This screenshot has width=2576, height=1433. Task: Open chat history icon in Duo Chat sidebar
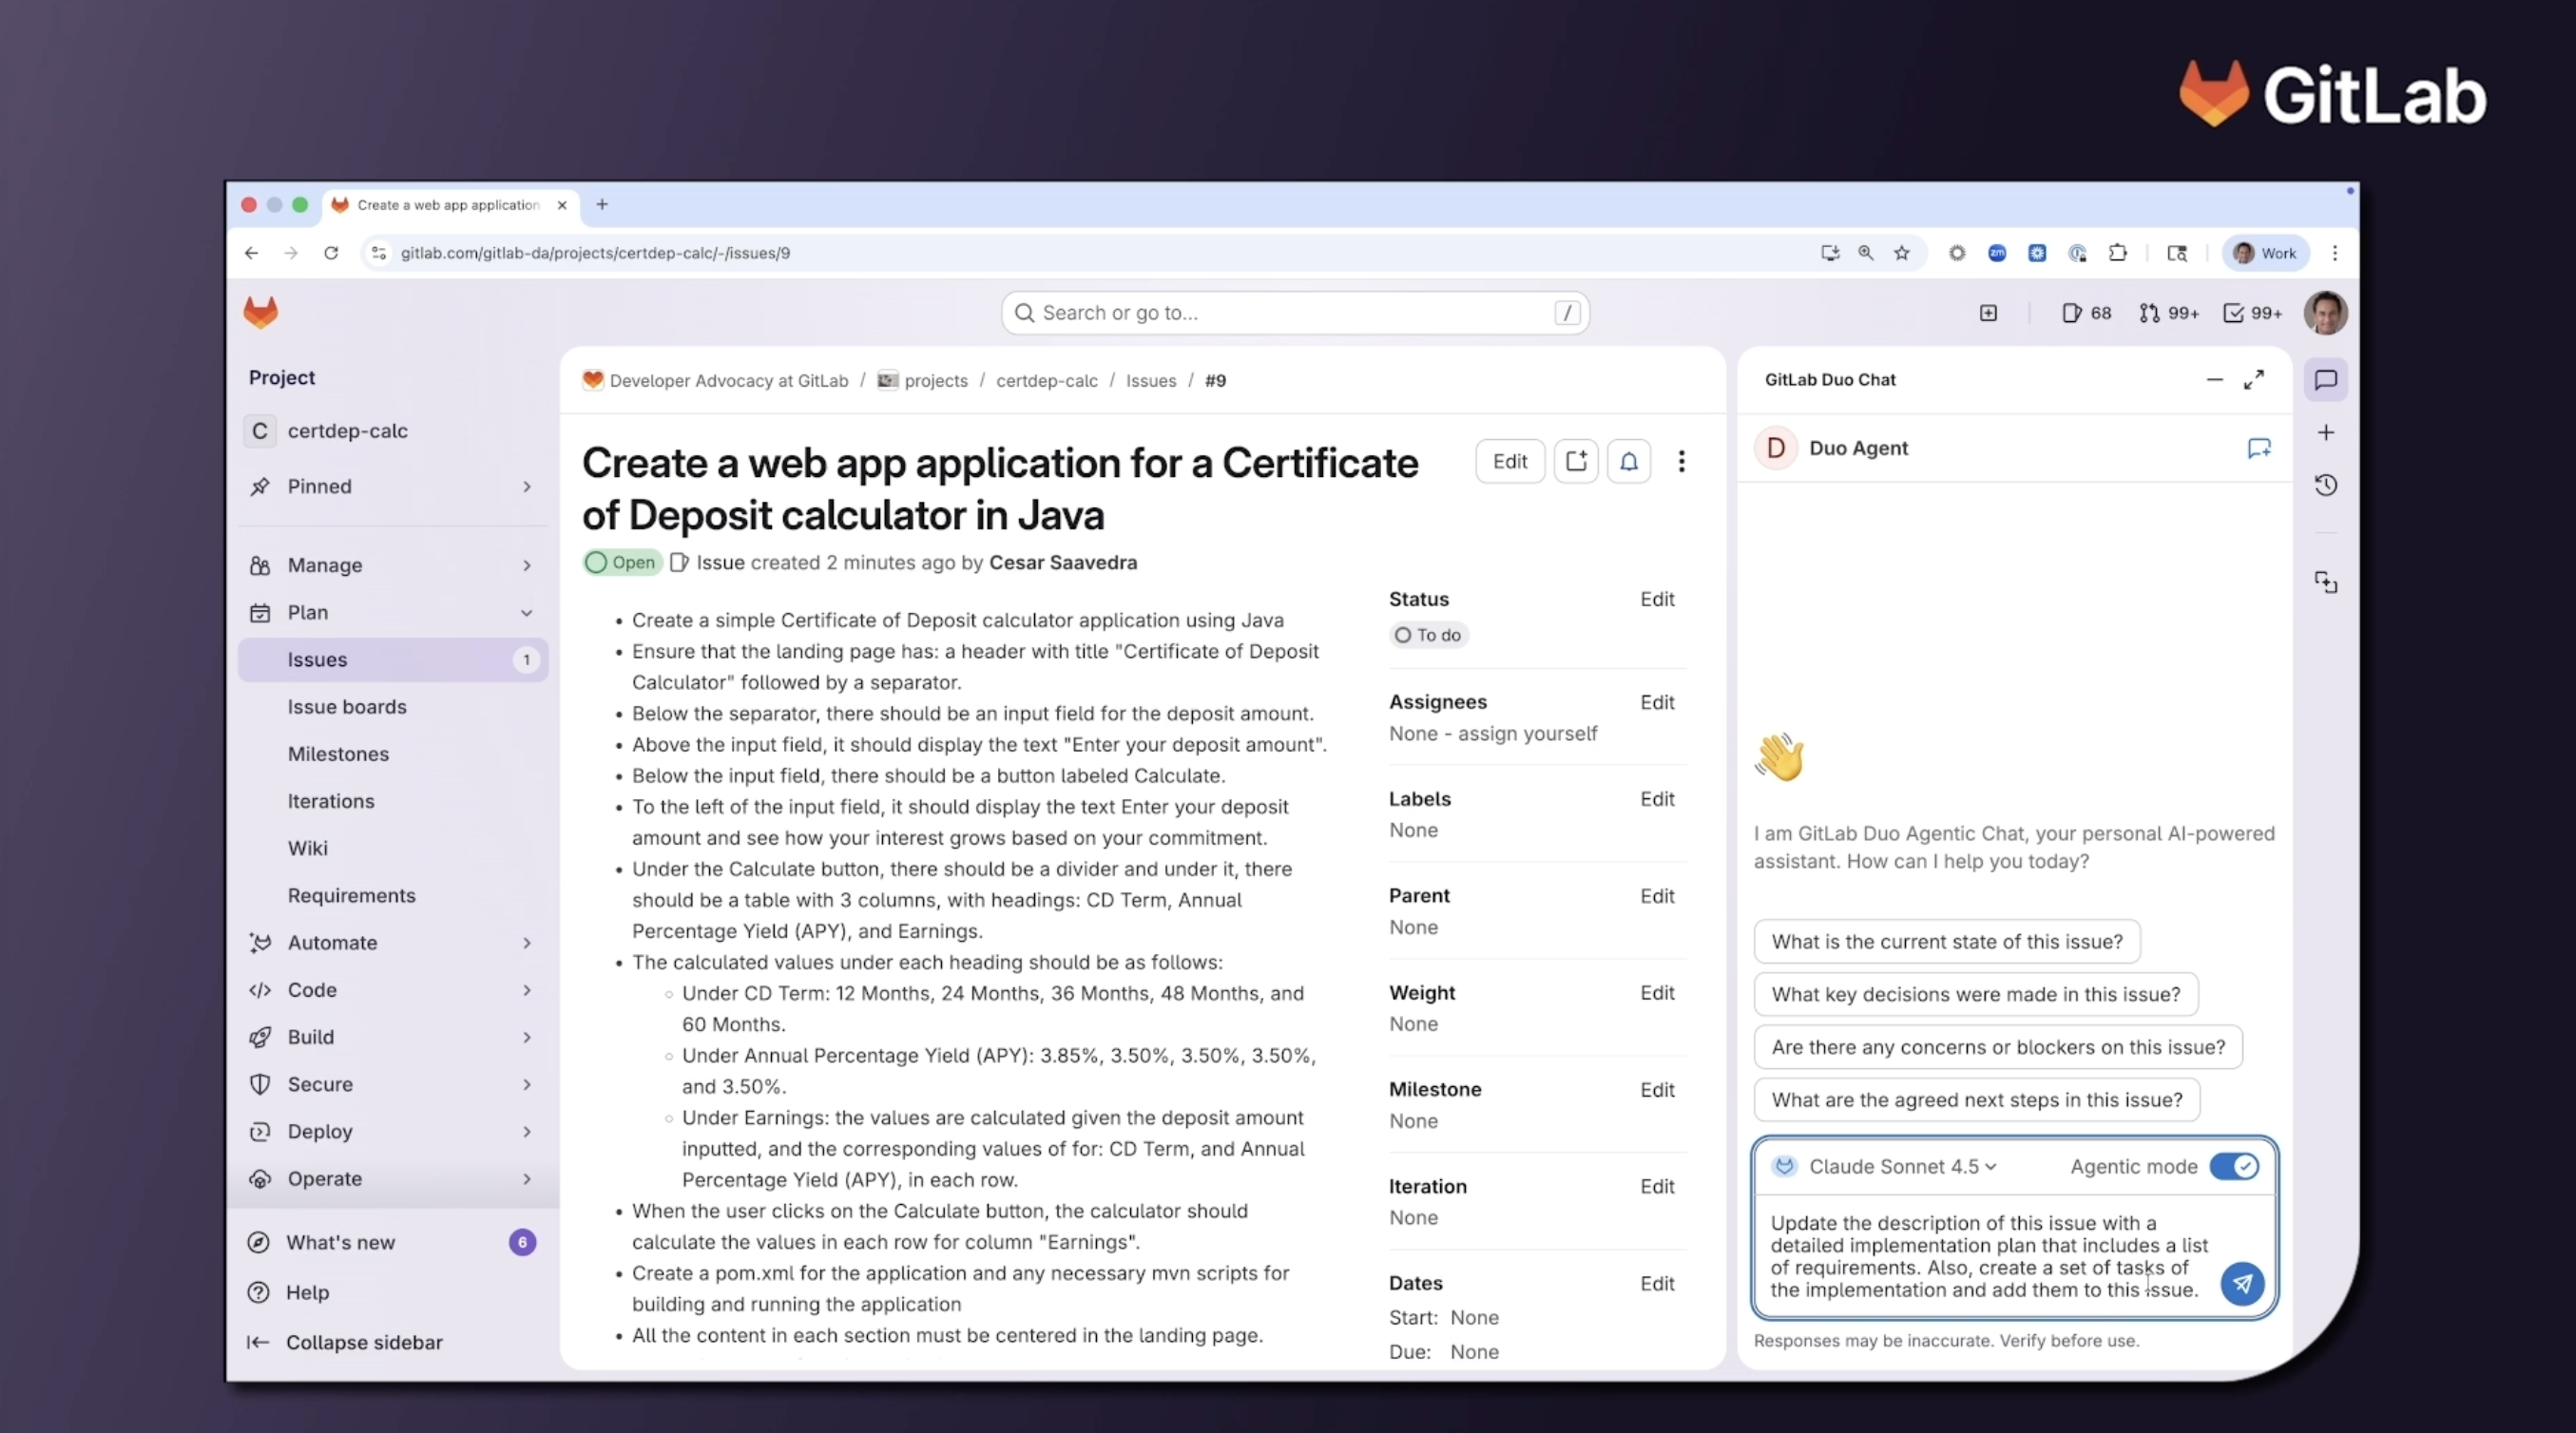tap(2327, 485)
